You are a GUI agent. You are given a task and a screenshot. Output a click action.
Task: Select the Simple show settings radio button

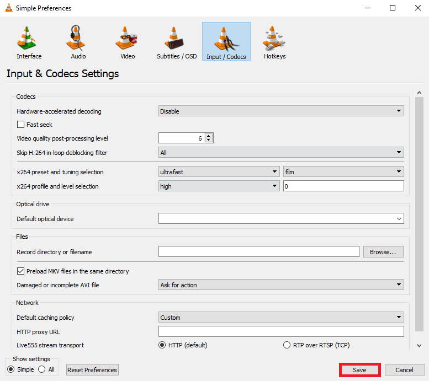[x=11, y=369]
